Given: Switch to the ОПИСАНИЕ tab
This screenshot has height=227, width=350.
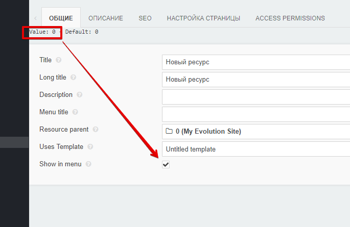Looking at the screenshot, I should click(x=106, y=18).
